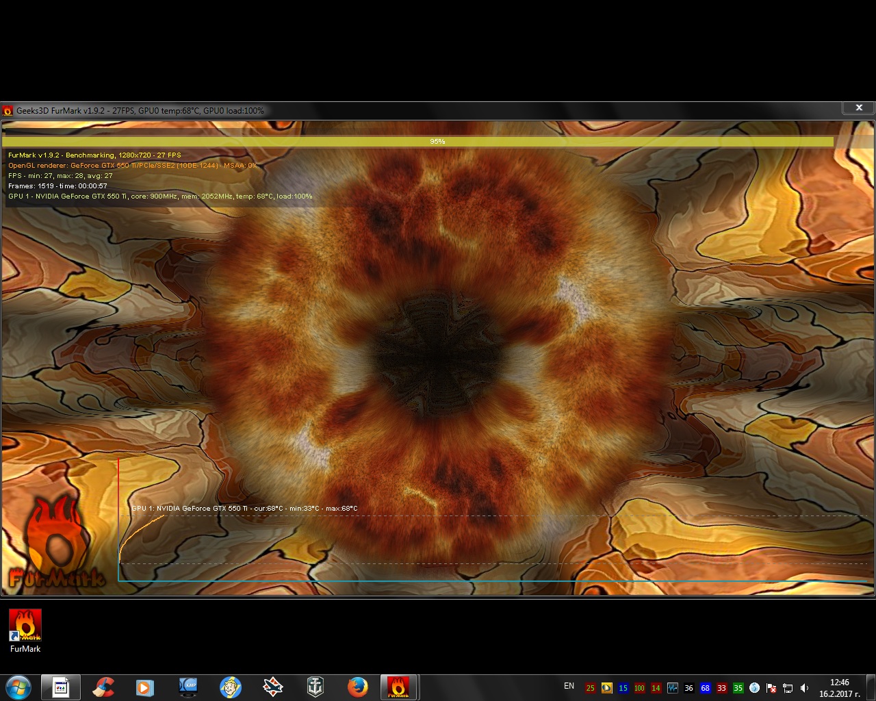This screenshot has height=701, width=876.
Task: Click the tray clock showing 12:46
Action: 839,687
